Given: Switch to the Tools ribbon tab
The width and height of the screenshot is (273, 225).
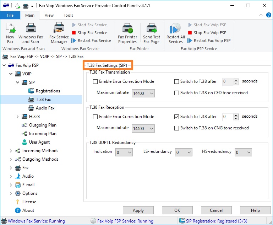Looking at the screenshot, I should (x=68, y=15).
